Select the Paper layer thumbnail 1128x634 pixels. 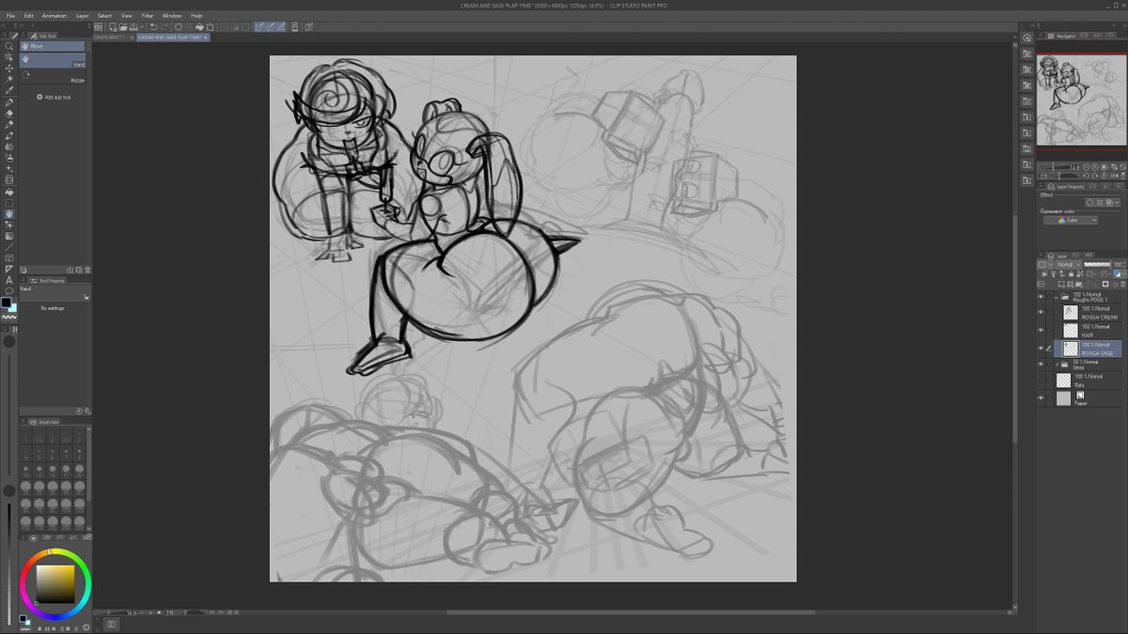(1063, 398)
